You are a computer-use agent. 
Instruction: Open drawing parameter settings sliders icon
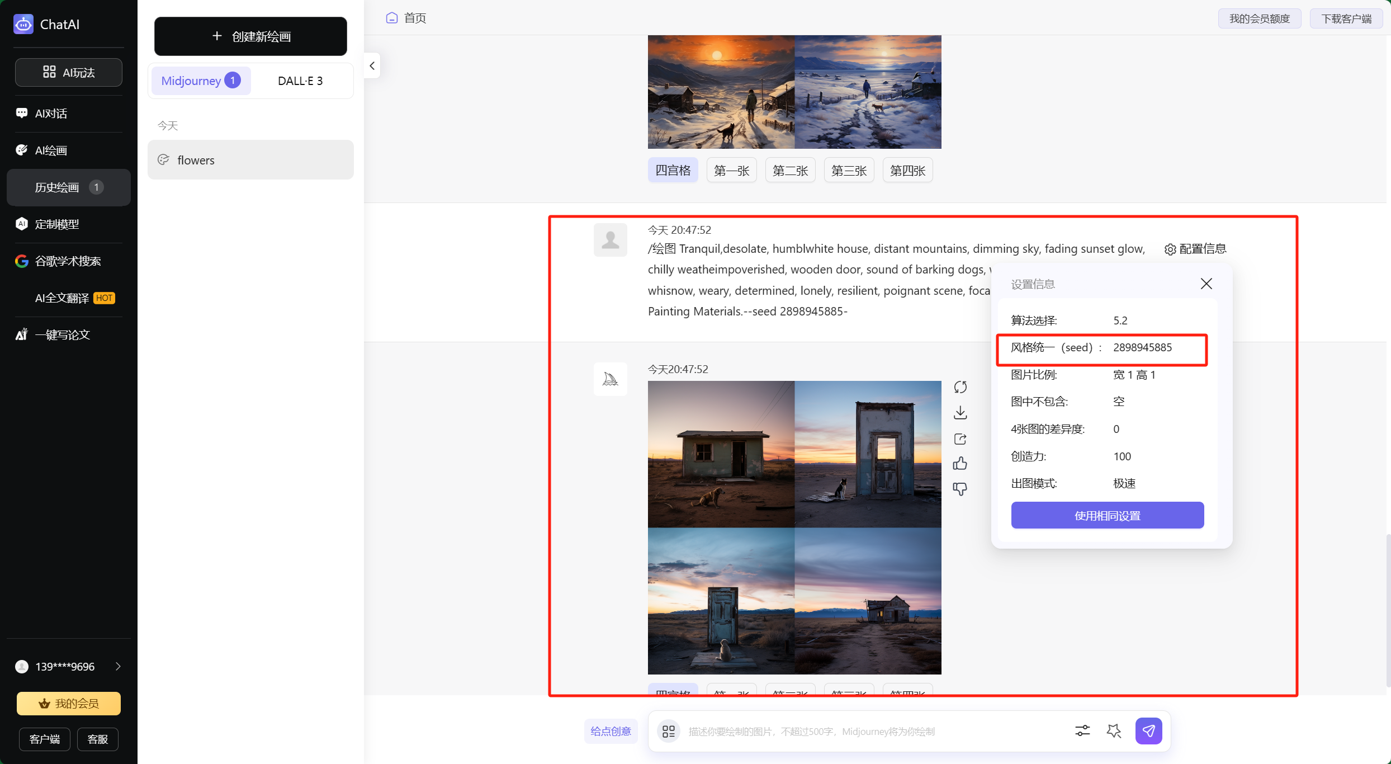pos(1082,730)
